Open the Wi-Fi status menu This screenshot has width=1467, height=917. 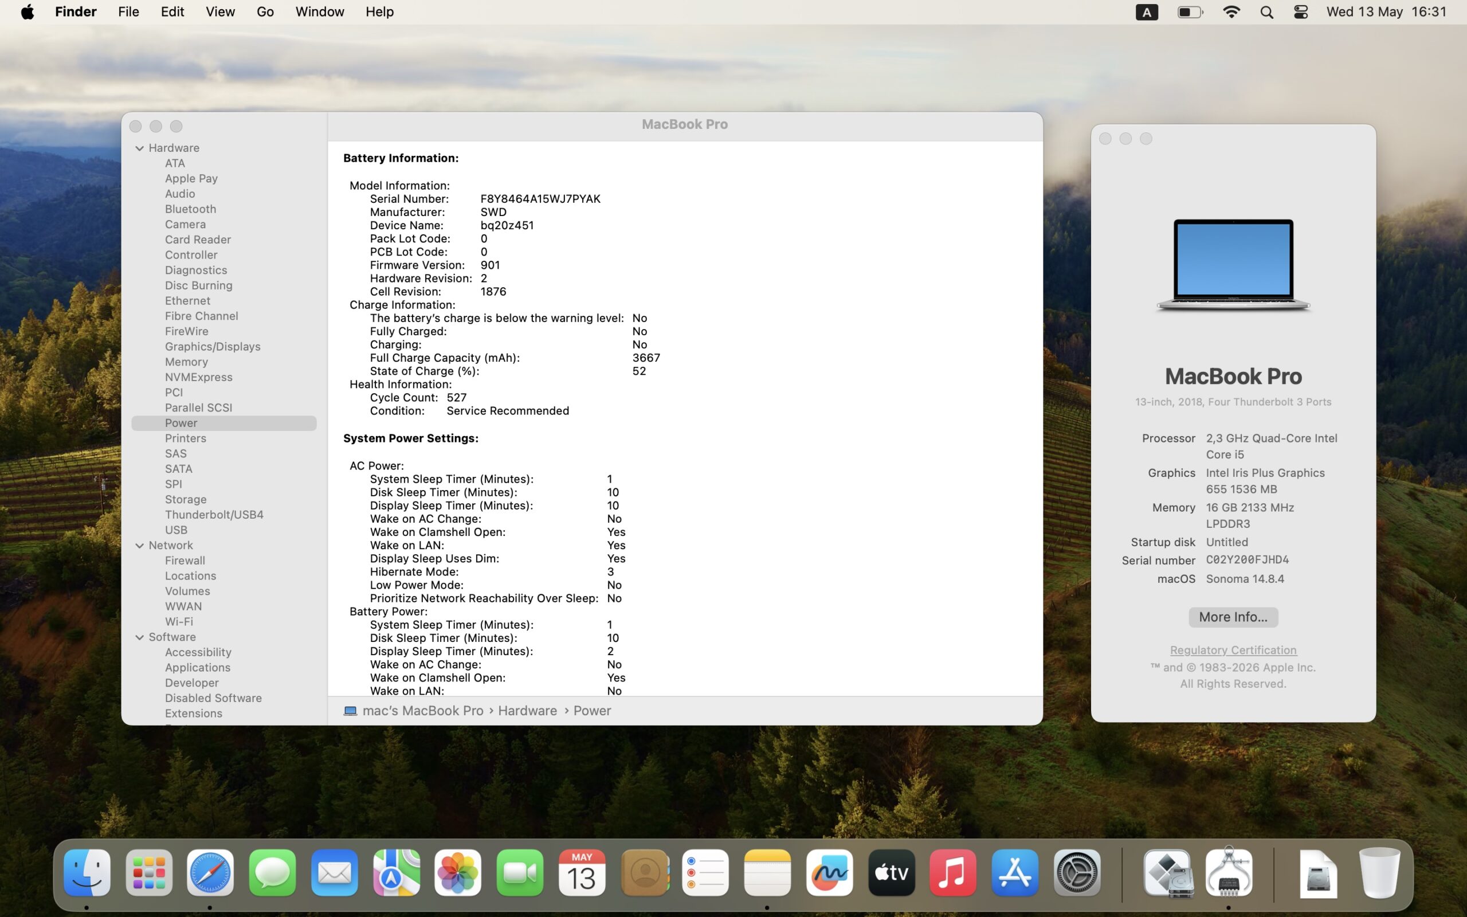tap(1231, 12)
